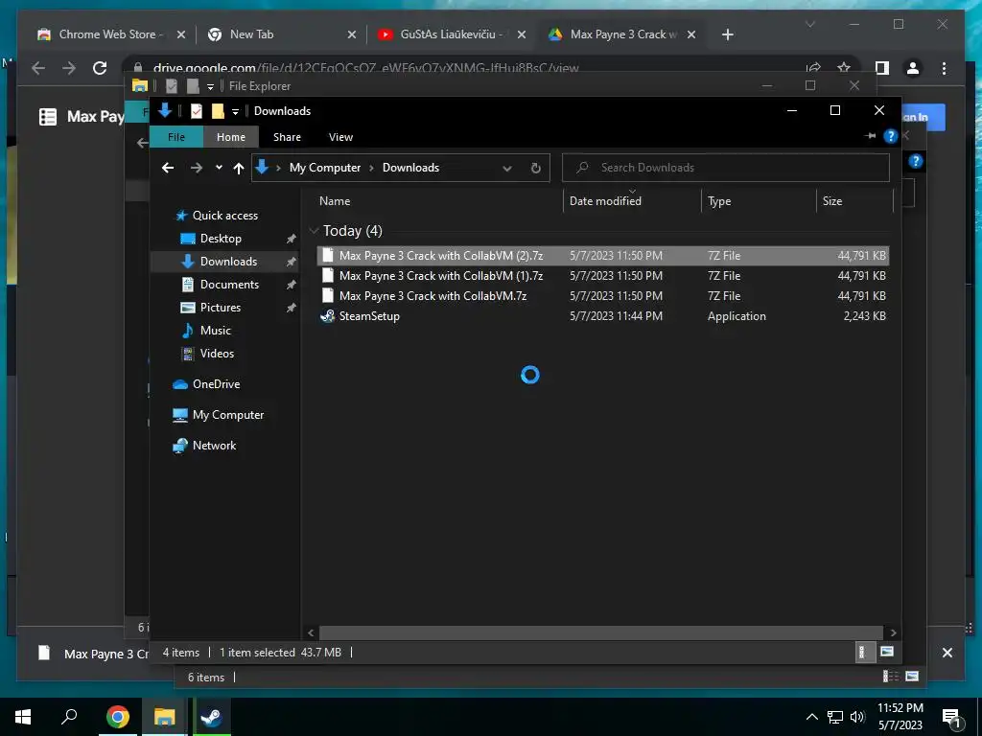The height and width of the screenshot is (736, 982).
Task: Open Network in navigation pane
Action: 214,446
